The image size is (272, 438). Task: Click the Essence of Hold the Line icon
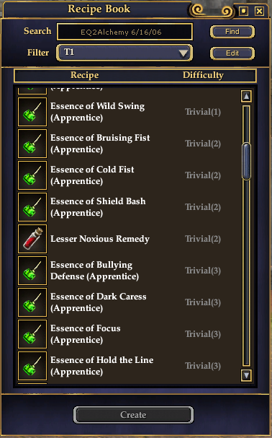tap(32, 366)
